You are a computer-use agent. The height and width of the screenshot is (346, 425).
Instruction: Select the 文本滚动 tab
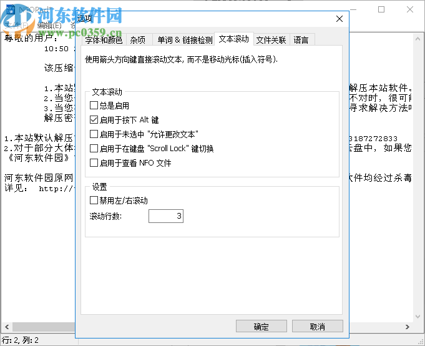pyautogui.click(x=234, y=39)
